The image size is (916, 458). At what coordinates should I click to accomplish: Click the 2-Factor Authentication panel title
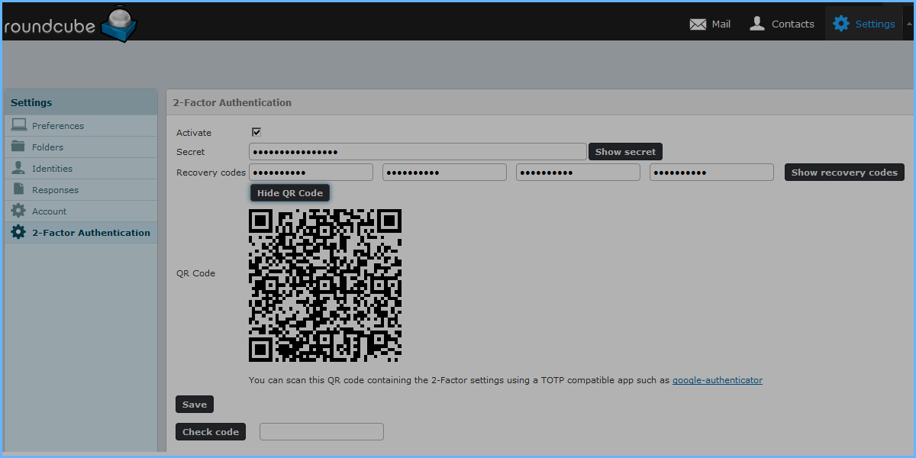tap(232, 102)
